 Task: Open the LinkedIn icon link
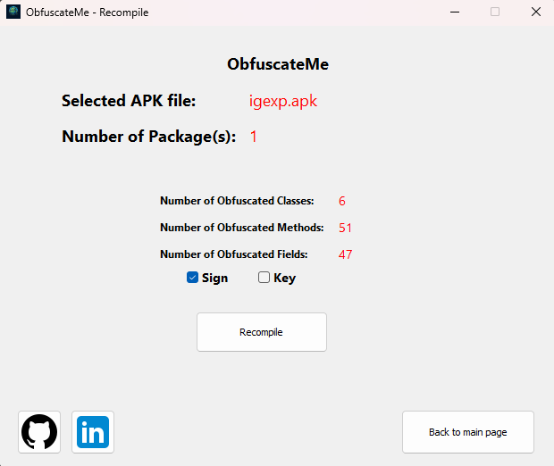click(x=93, y=432)
